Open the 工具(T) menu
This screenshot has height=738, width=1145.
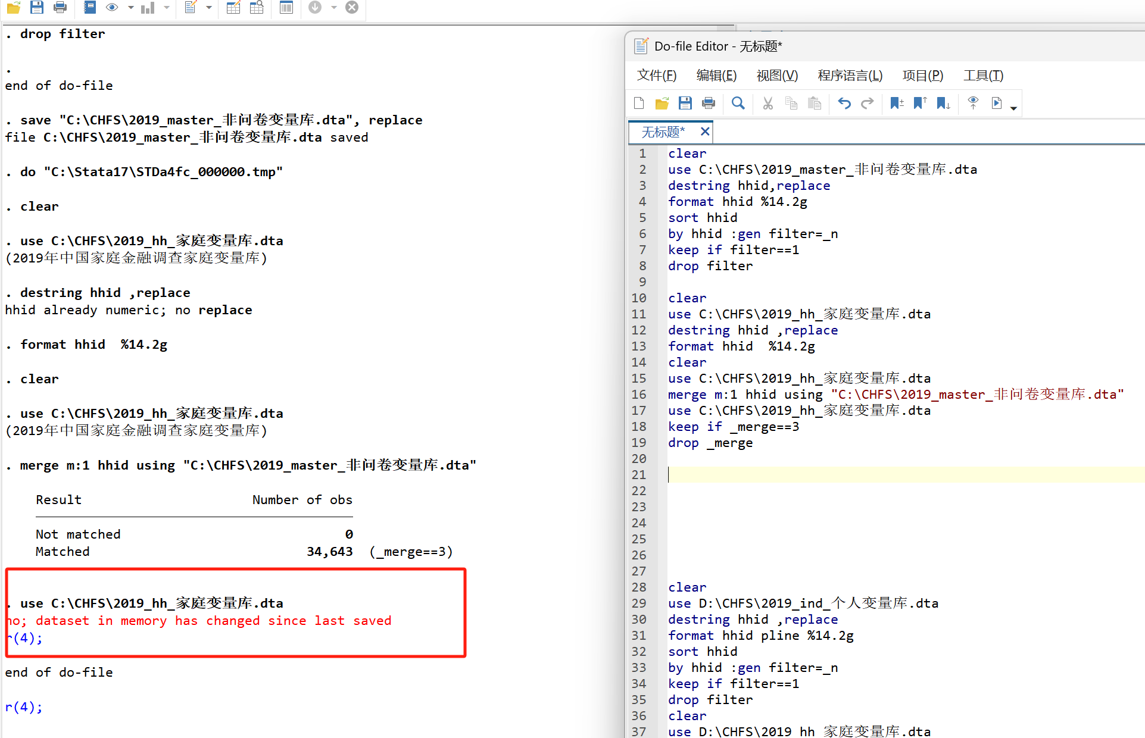983,76
